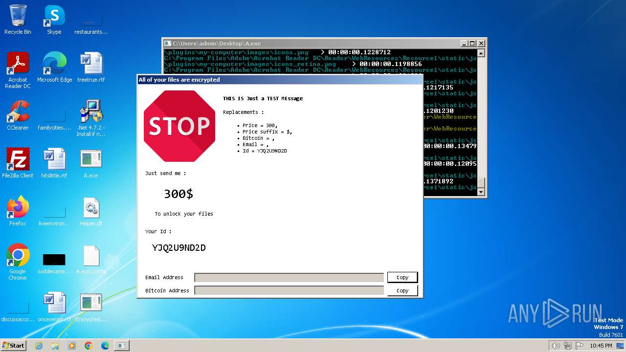Open Internet Explorer in the taskbar
This screenshot has height=352, width=626.
coord(39,346)
